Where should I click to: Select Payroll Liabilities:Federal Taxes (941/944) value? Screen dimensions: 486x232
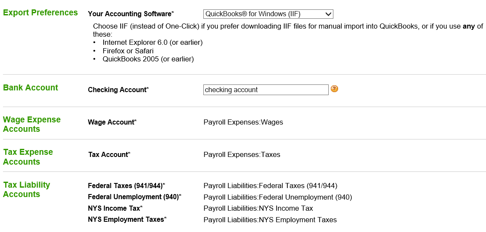(270, 186)
